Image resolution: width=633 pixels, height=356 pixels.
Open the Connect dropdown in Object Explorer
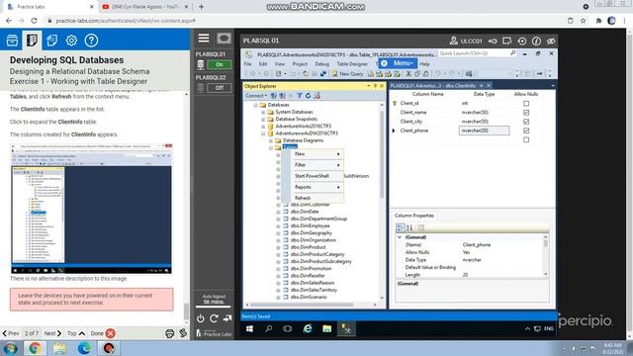(x=256, y=96)
